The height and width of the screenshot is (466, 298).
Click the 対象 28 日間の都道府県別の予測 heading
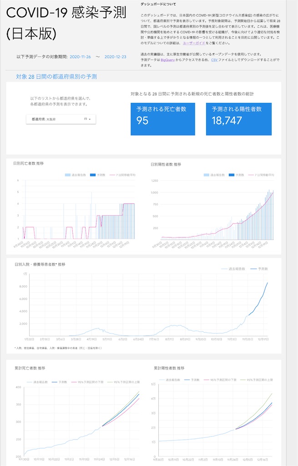tap(56, 76)
